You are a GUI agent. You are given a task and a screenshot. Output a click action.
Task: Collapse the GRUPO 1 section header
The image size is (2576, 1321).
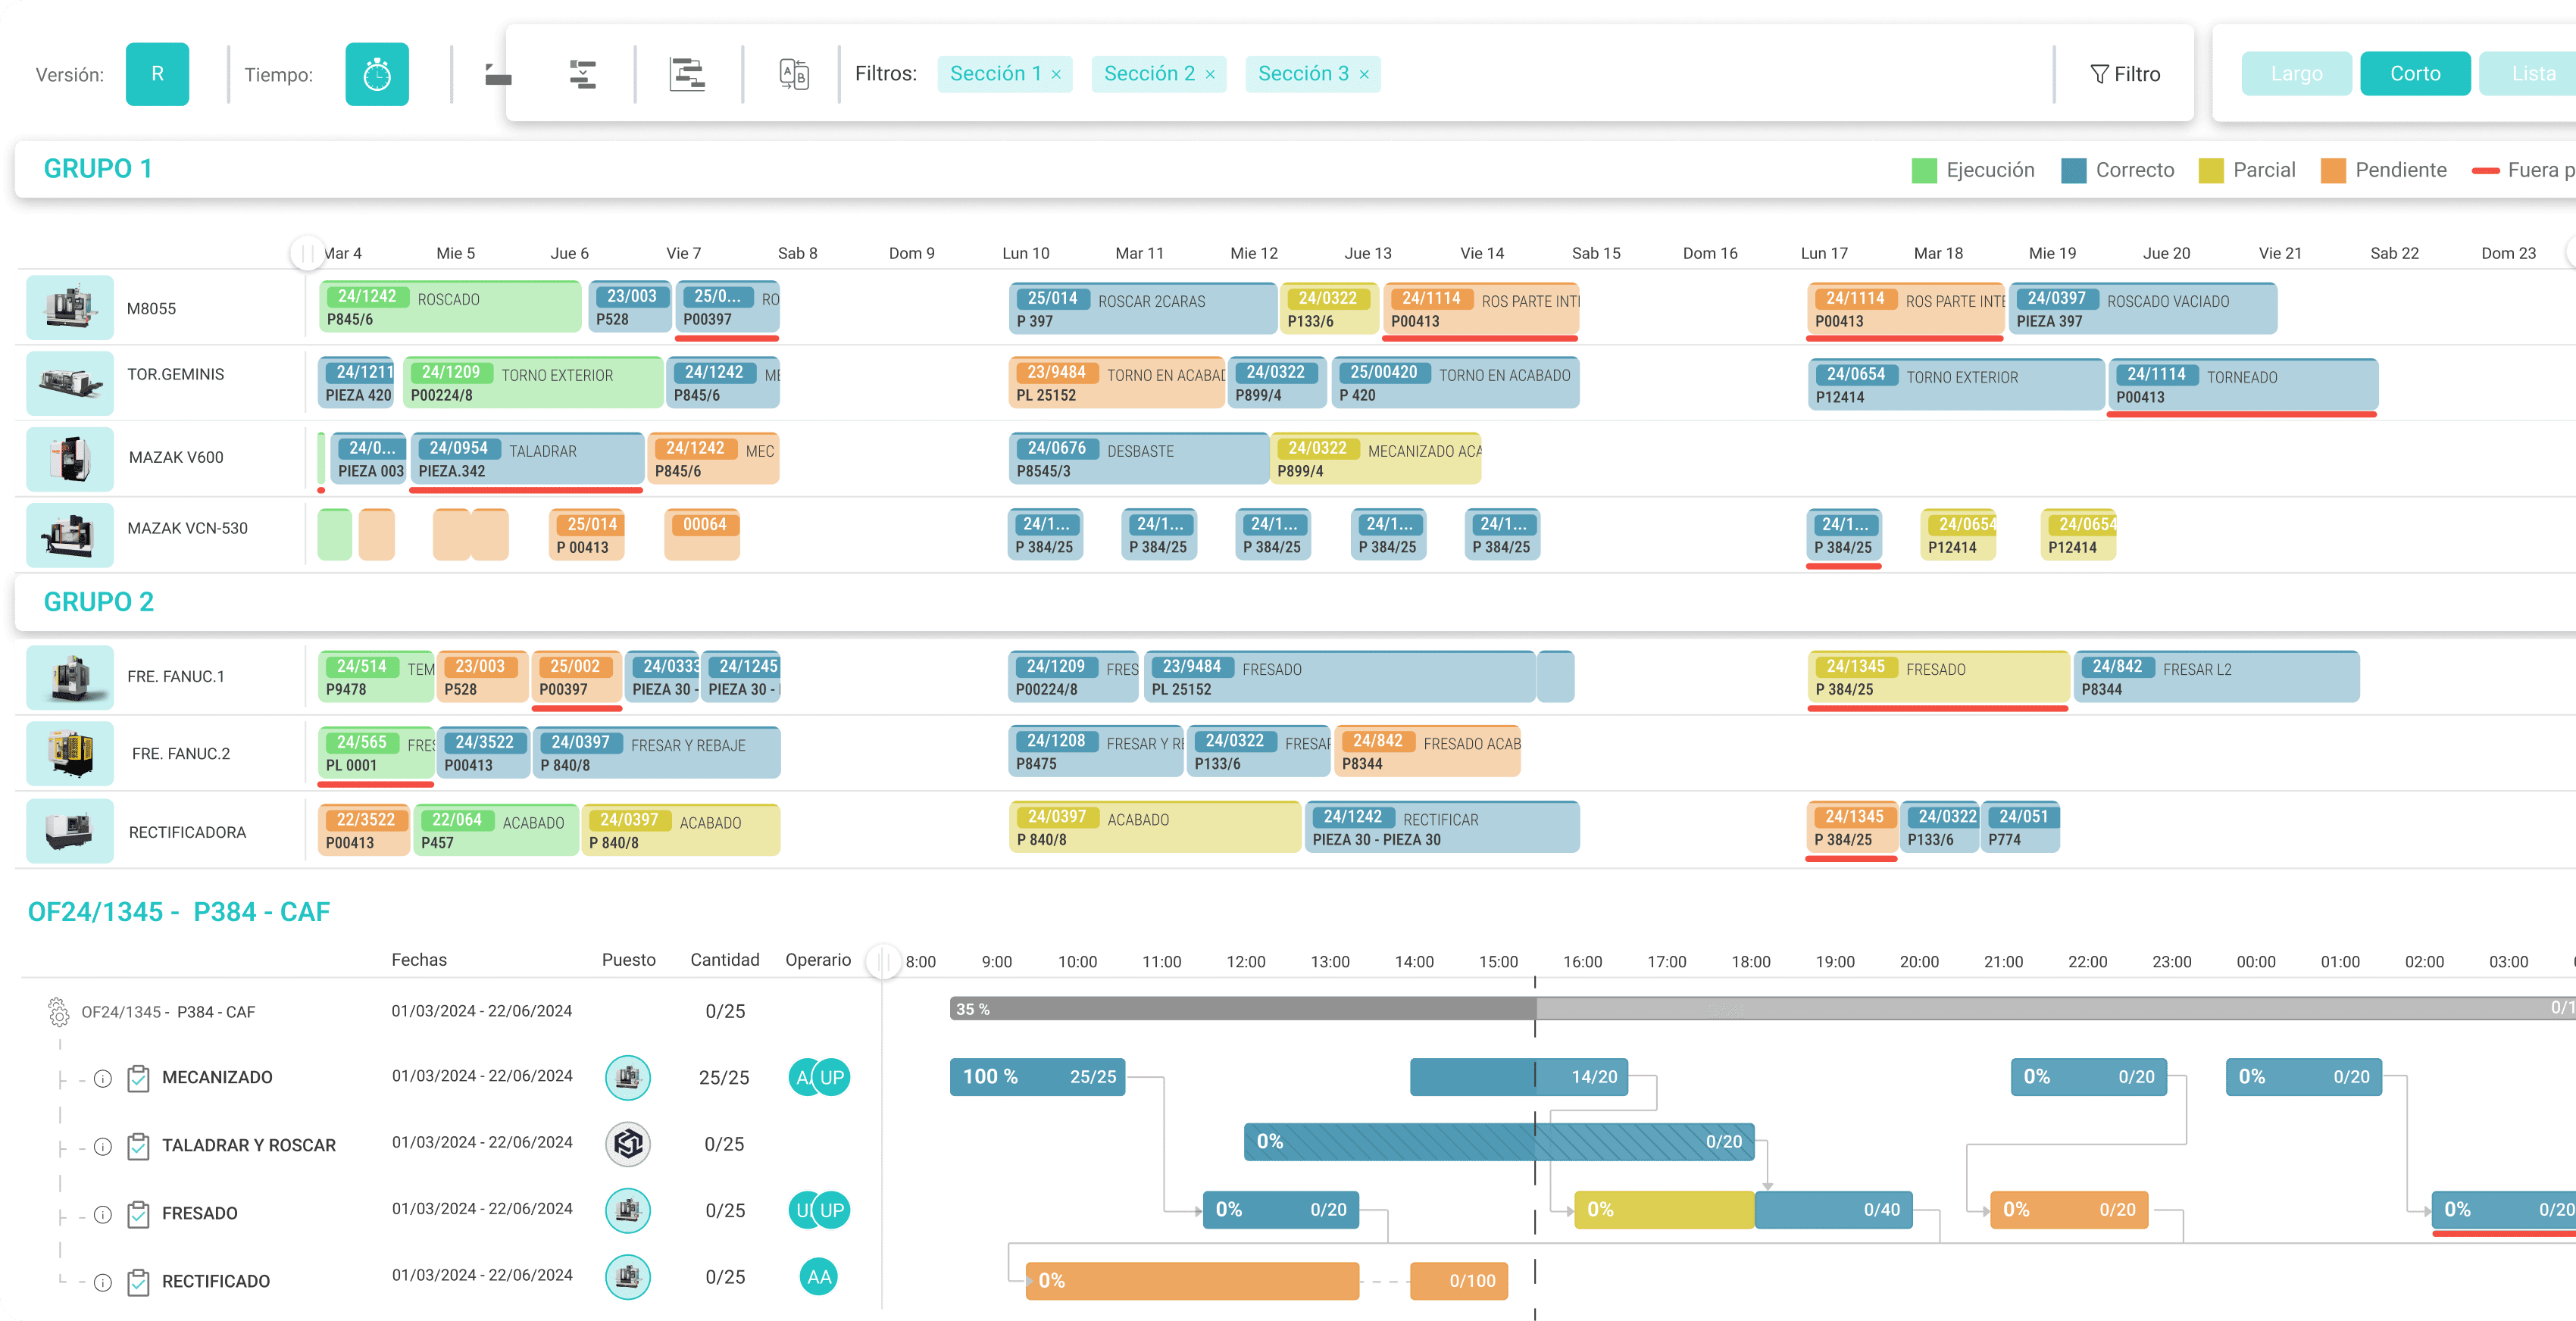click(x=98, y=168)
